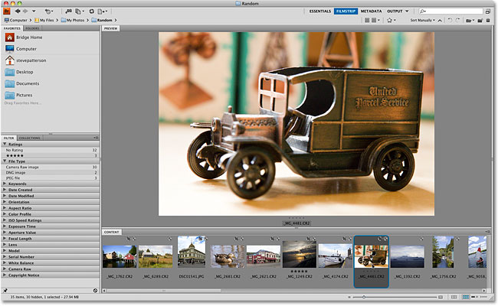Go forward with the right arrow button
This screenshot has width=498, height=306.
[x=25, y=11]
